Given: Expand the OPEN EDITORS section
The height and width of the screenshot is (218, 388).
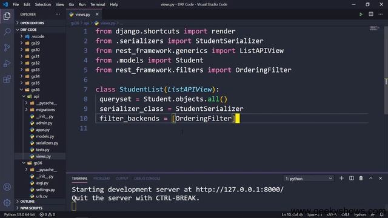Looking at the screenshot, I should pos(32,23).
